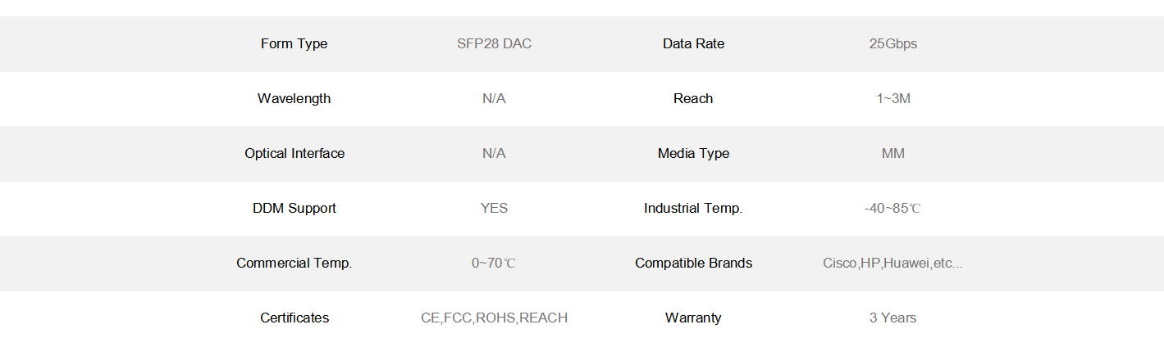
Task: Select the MM media type value
Action: coord(892,154)
